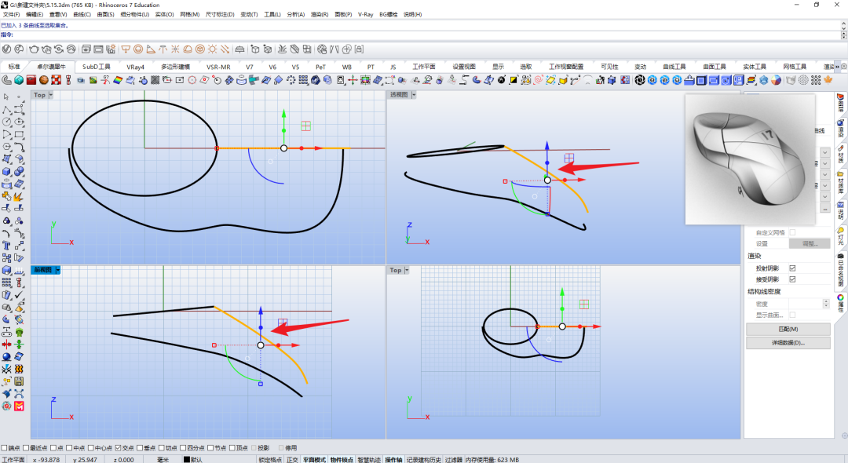The height and width of the screenshot is (463, 848).
Task: Click the black camera aperture icon
Action: pos(640,80)
